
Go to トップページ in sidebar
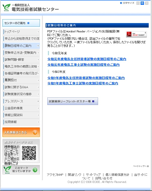21,32
